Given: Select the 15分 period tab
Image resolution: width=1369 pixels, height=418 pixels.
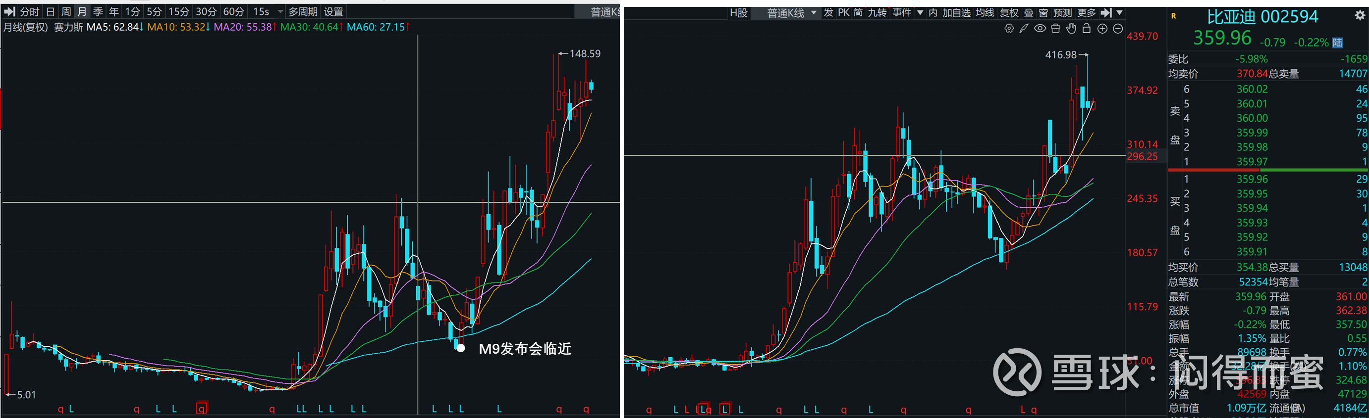Looking at the screenshot, I should 178,12.
